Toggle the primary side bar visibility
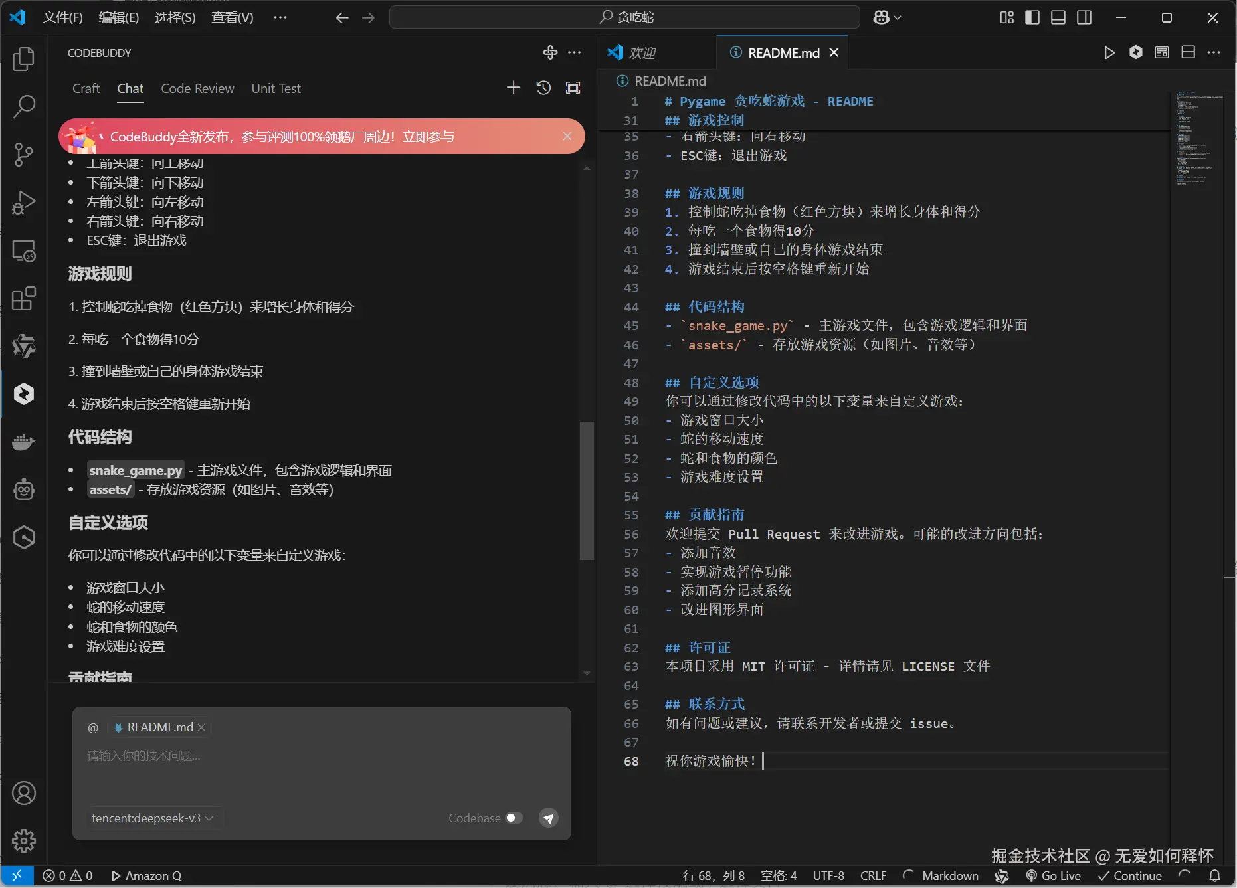This screenshot has height=888, width=1237. click(x=1032, y=17)
